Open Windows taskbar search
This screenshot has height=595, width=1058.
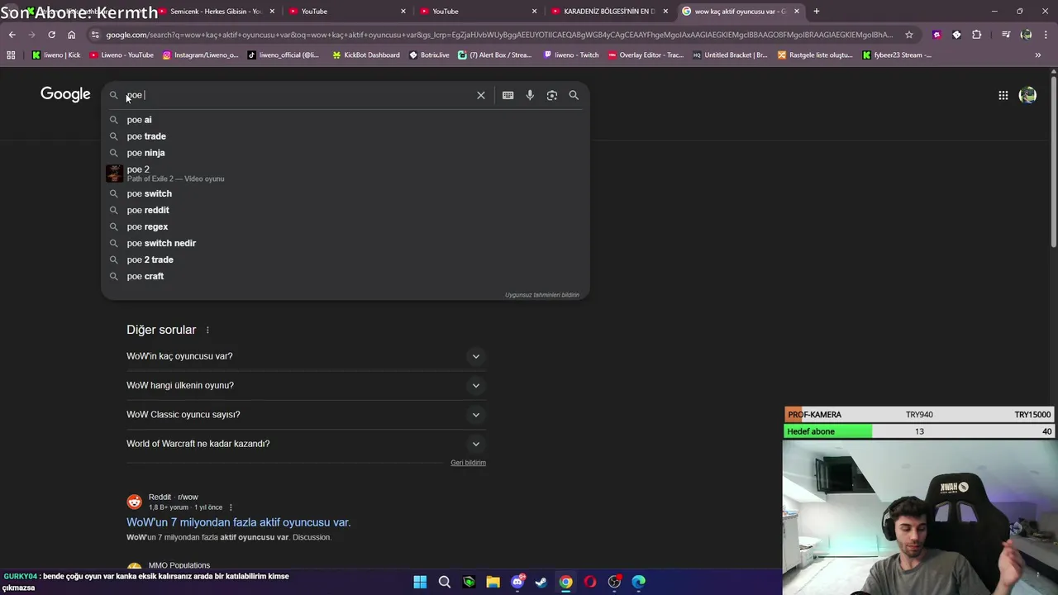444,582
